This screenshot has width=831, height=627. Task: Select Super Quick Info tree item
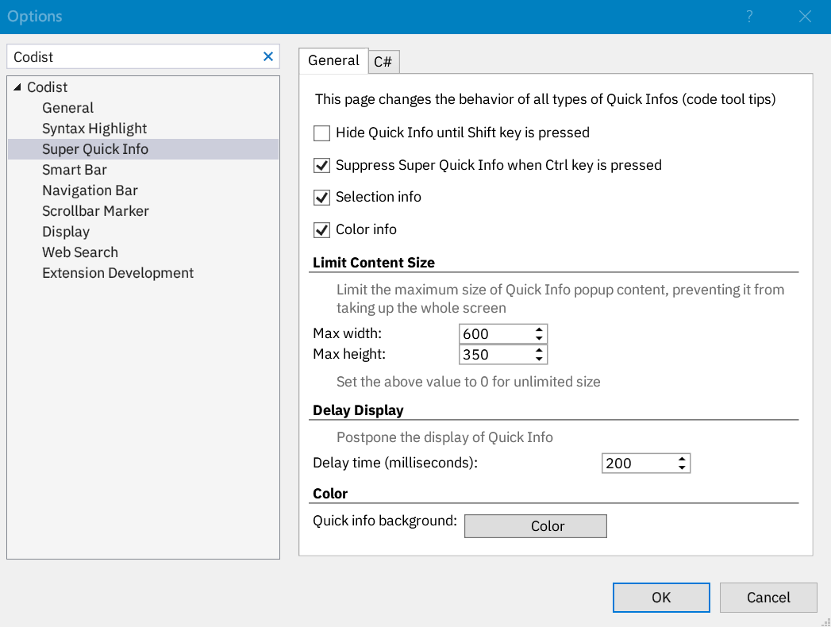143,149
